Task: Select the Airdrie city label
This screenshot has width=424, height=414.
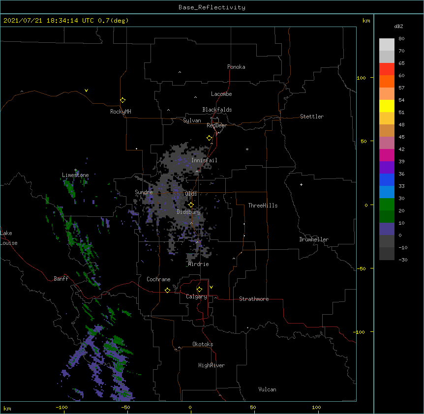Action: coord(199,264)
